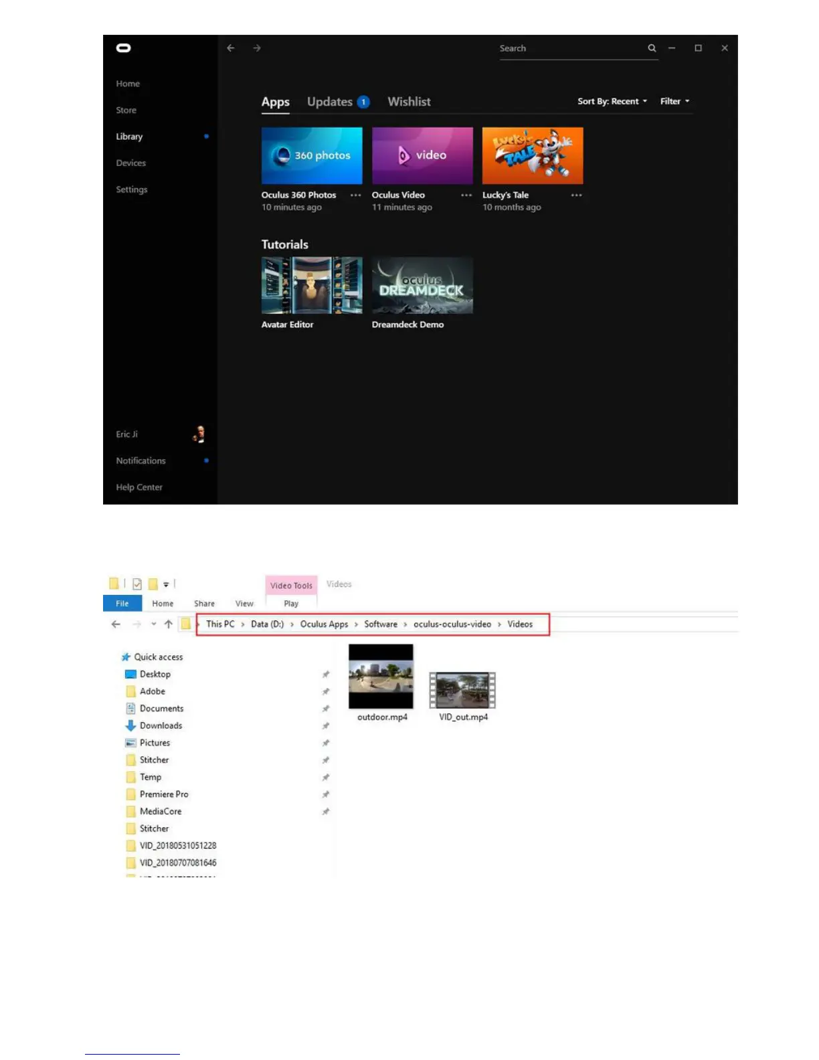Open Oculus 360 Photos app tile
The image size is (819, 1060).
[x=312, y=156]
